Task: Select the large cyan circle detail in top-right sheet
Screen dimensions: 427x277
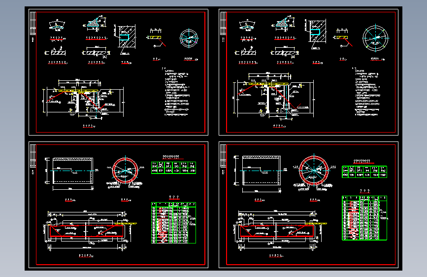Action: [x=375, y=38]
